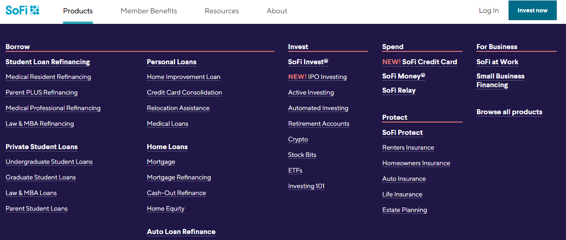Open Student Loan Refinancing
The height and width of the screenshot is (240, 566).
tap(48, 62)
